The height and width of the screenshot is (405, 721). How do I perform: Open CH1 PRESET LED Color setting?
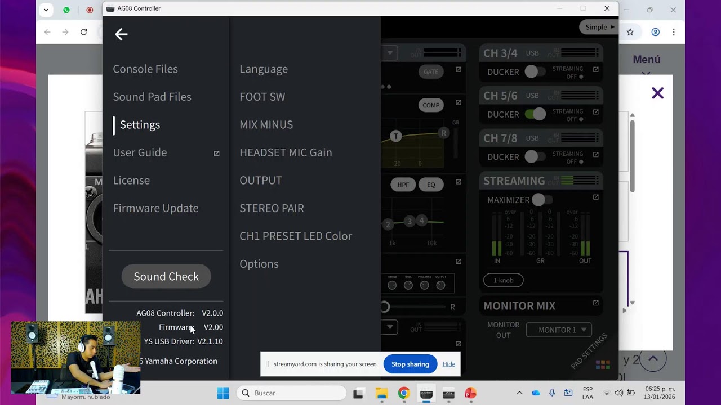[x=296, y=236]
